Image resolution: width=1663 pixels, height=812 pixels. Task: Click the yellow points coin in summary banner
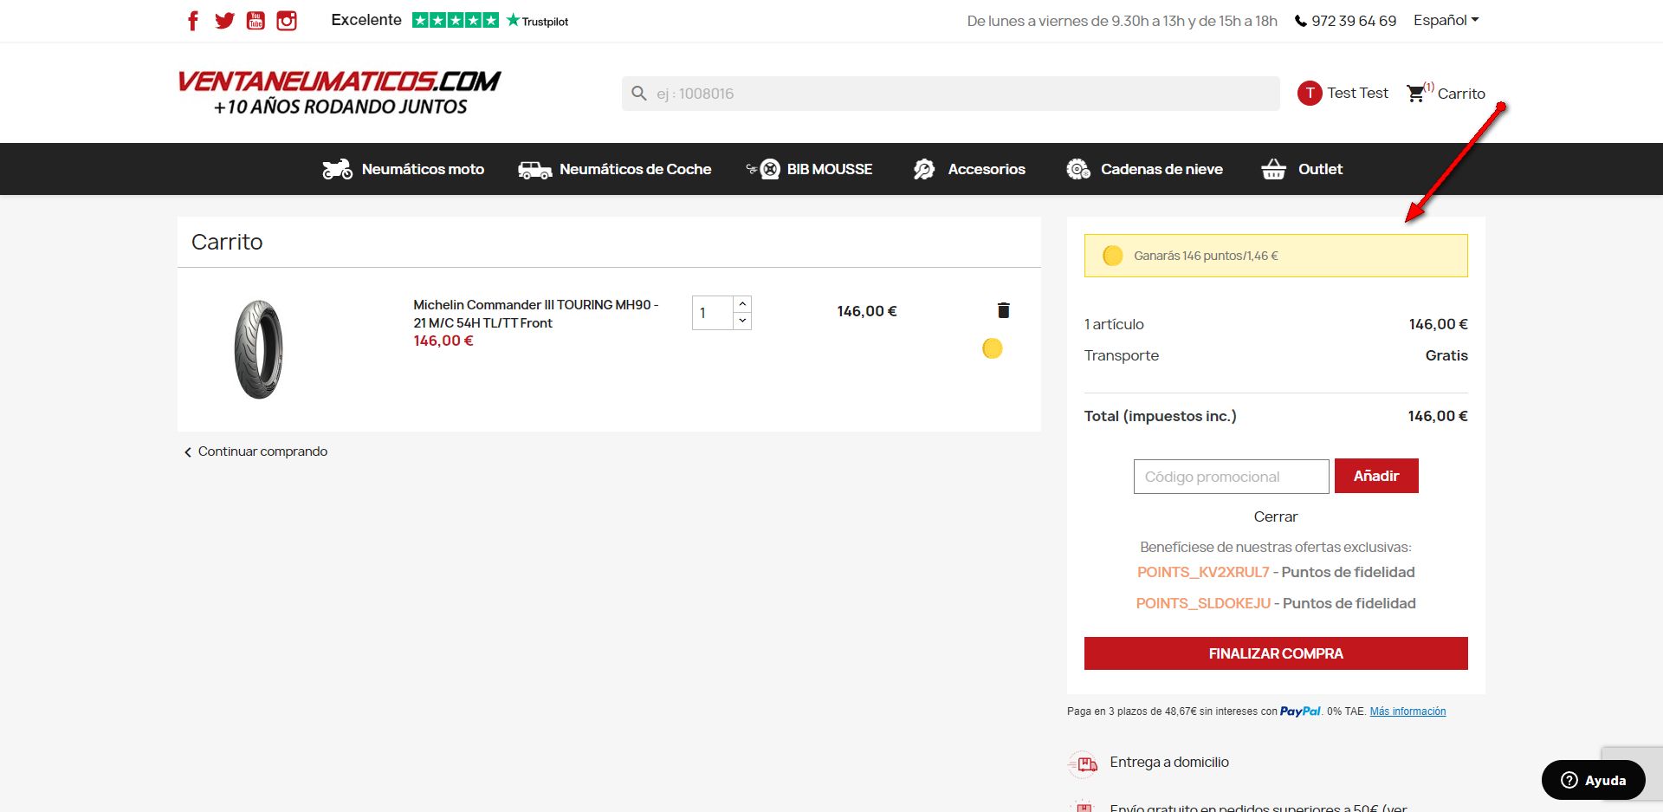pos(1113,256)
